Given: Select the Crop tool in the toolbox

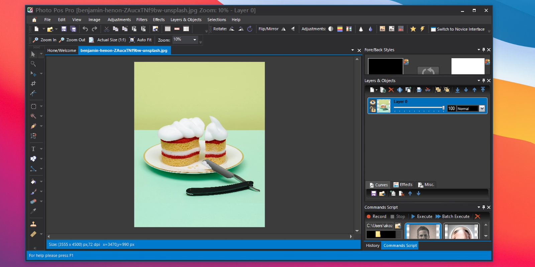Looking at the screenshot, I should [x=33, y=83].
